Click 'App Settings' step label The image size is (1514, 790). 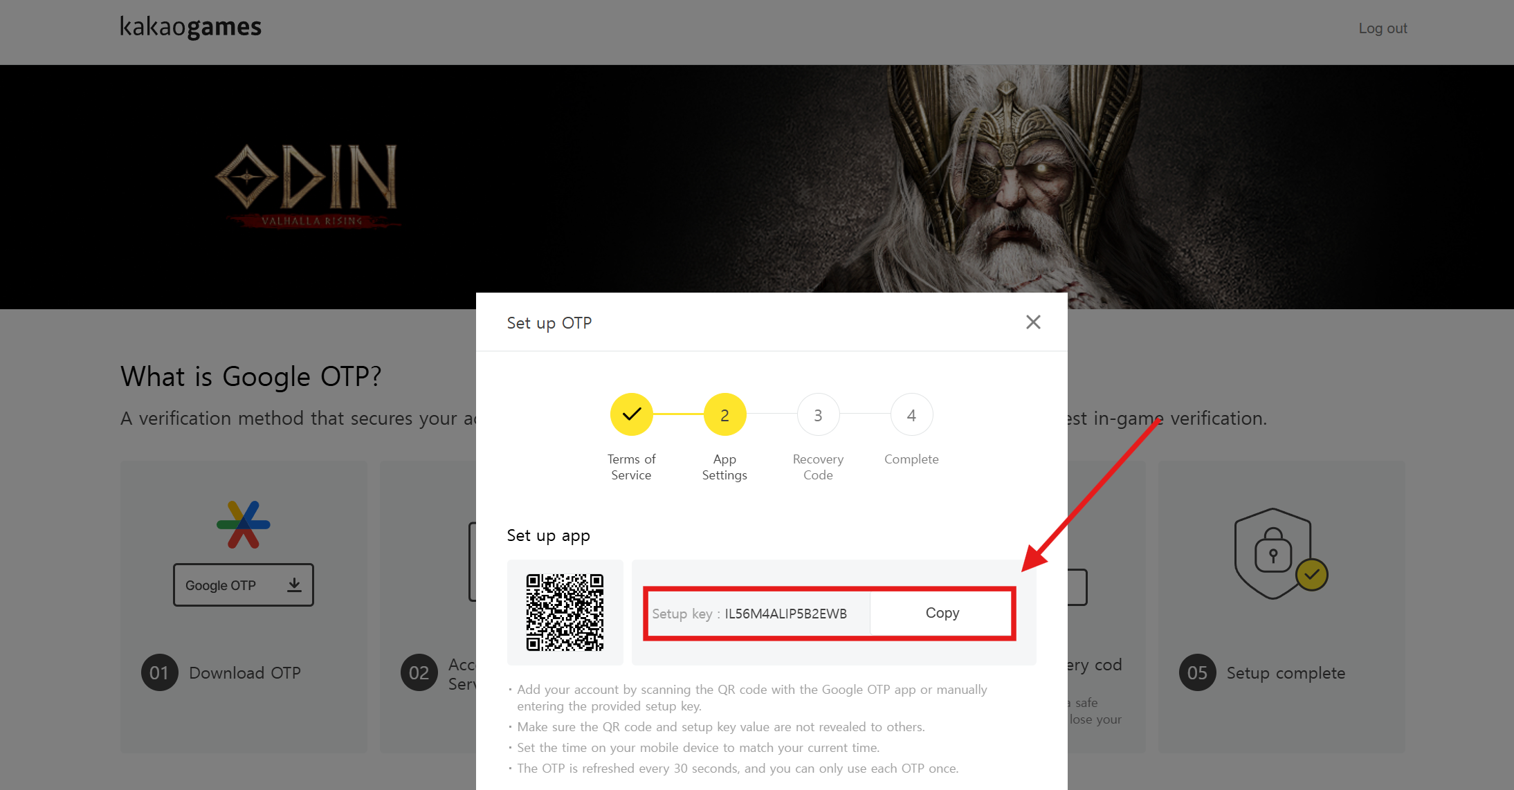tap(724, 467)
